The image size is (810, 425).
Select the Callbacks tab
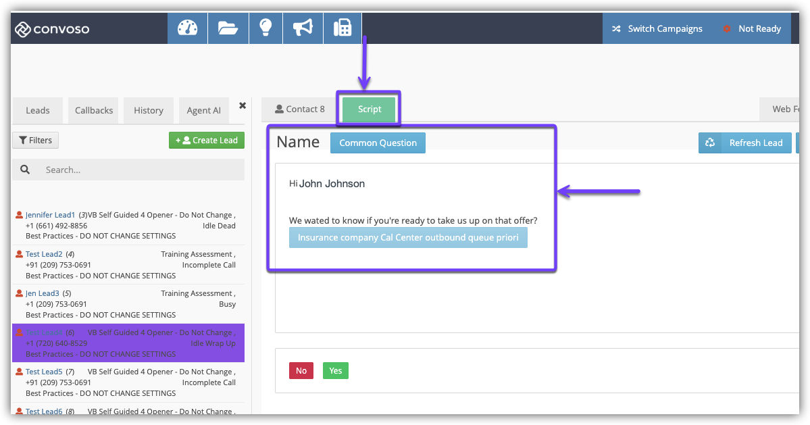click(x=94, y=111)
